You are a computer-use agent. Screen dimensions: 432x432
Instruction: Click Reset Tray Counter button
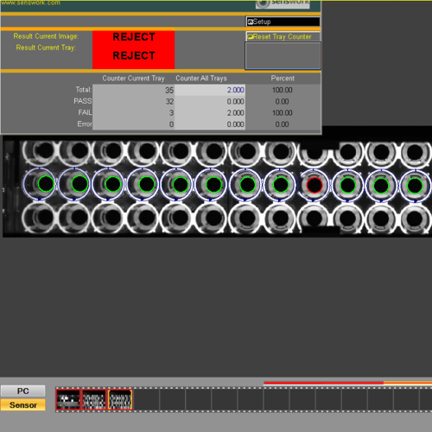(283, 36)
